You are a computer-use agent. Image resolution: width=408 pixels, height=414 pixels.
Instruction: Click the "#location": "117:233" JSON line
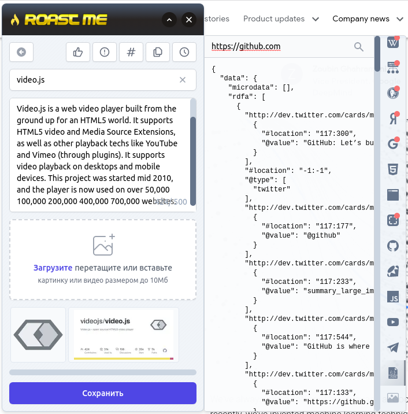[309, 282]
